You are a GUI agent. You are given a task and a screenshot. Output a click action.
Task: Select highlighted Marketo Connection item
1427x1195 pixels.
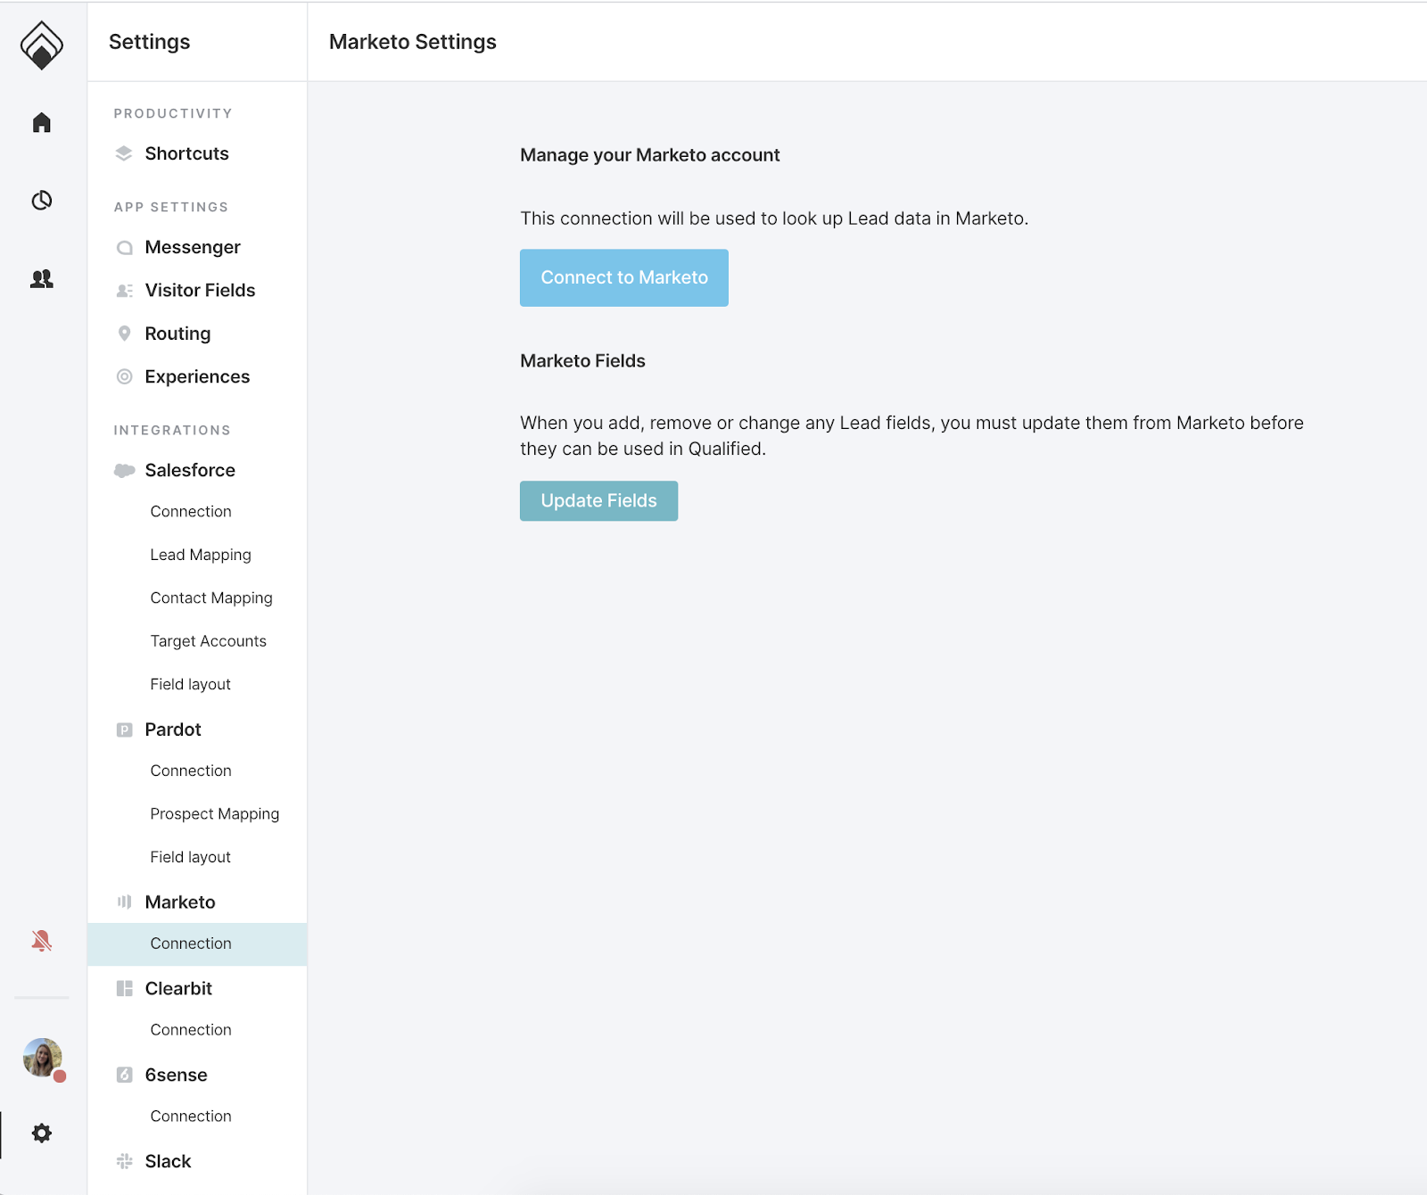click(x=197, y=944)
